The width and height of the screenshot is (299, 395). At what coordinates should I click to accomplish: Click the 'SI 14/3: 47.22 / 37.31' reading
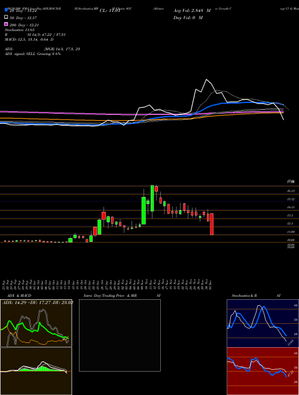pos(47,35)
